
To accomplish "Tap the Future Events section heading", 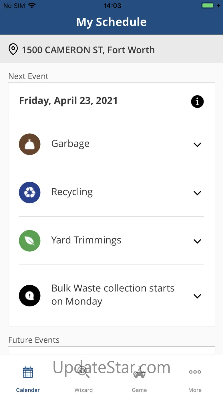I will [34, 340].
